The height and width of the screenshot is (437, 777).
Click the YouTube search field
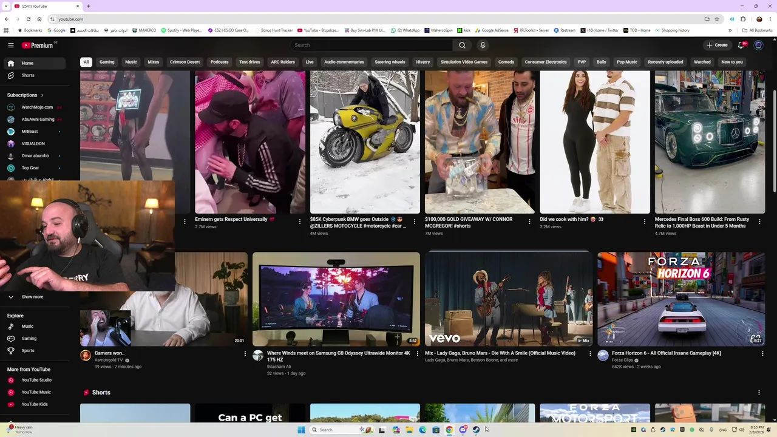click(x=371, y=45)
